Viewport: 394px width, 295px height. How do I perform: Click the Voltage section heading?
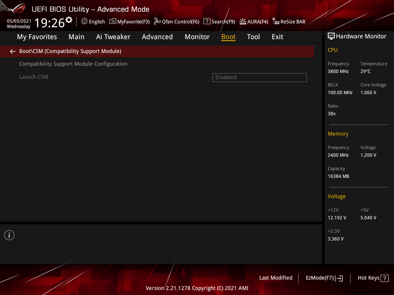point(337,196)
